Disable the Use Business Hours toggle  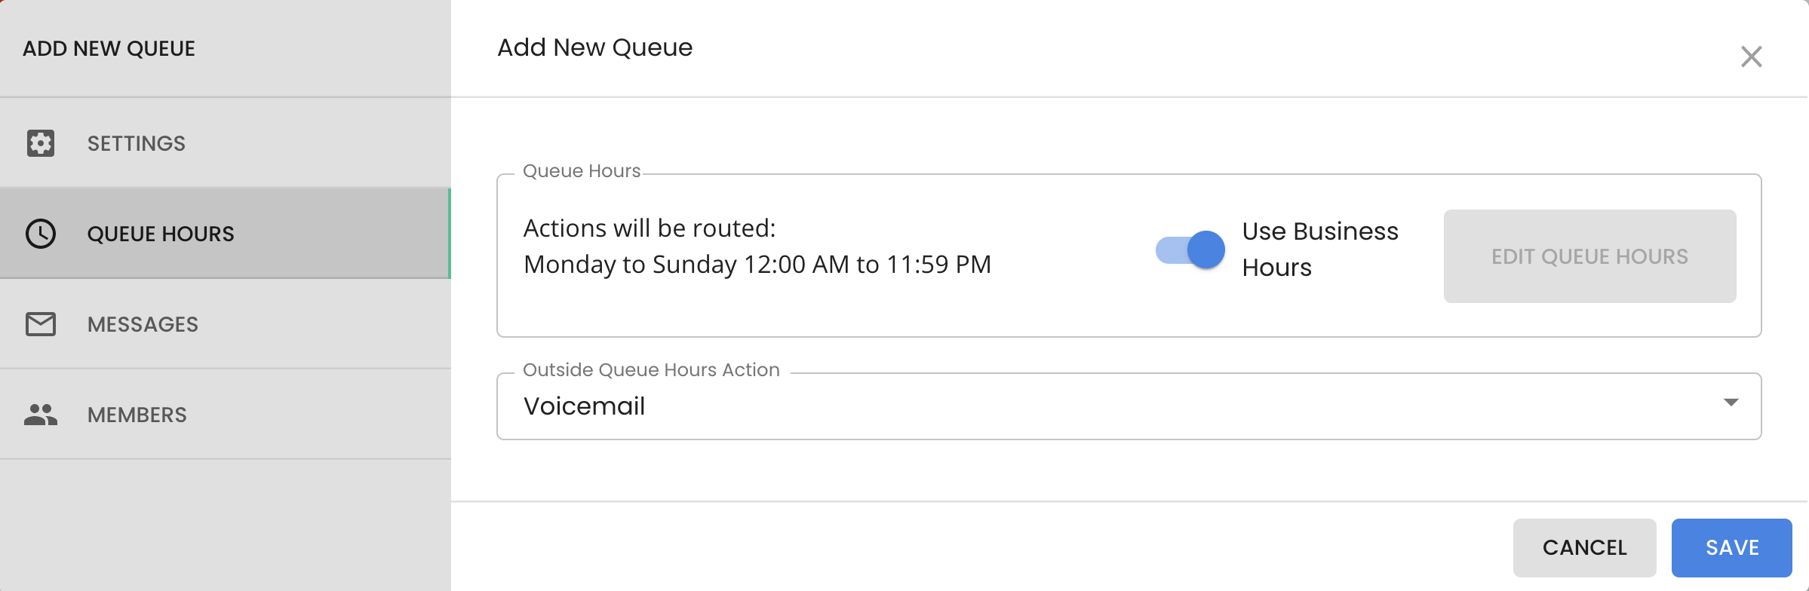point(1190,250)
